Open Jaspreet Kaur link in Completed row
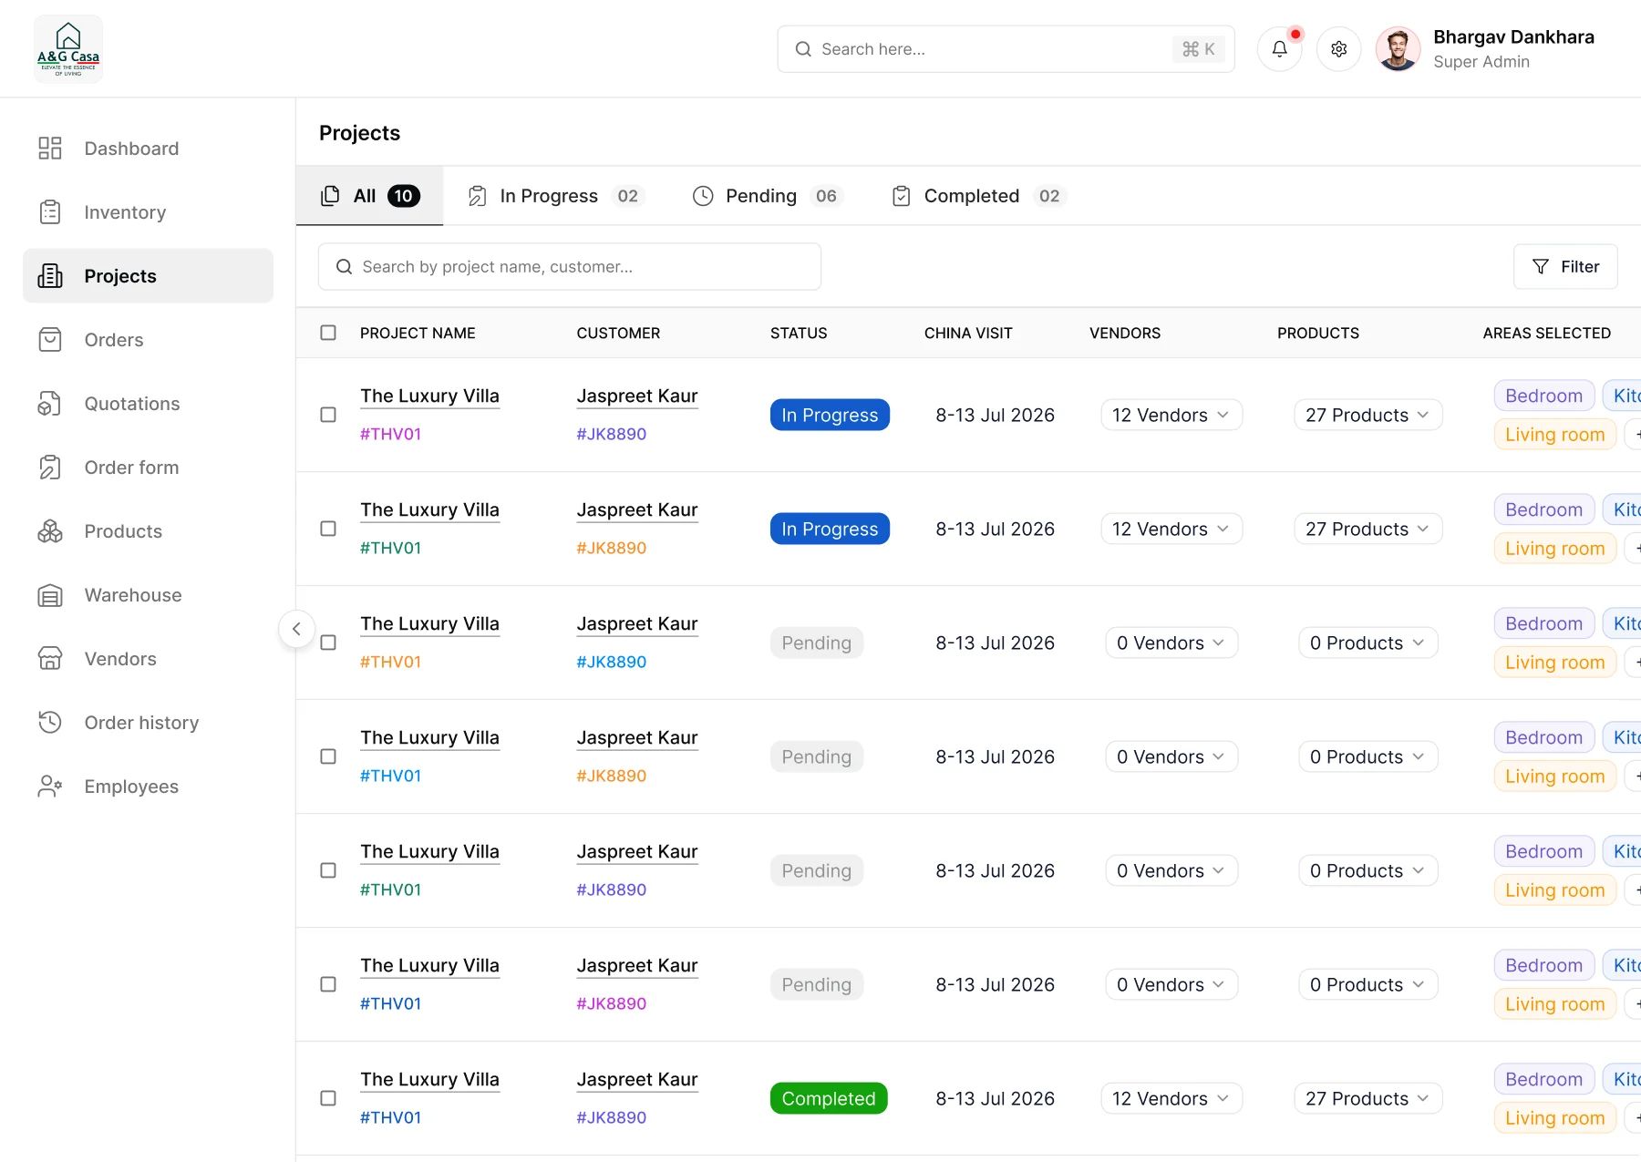1641x1162 pixels. click(x=637, y=1080)
